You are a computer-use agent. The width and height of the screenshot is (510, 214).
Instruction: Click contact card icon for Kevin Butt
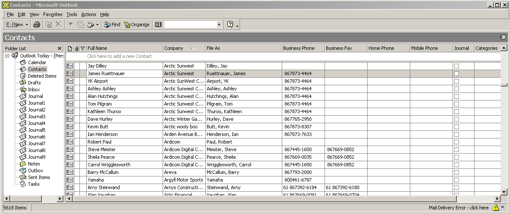(x=70, y=127)
